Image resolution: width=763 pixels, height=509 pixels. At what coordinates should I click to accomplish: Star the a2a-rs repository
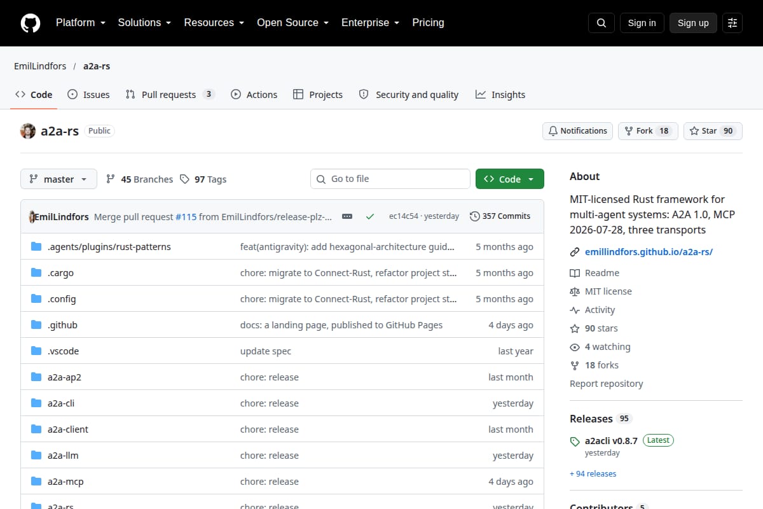713,131
